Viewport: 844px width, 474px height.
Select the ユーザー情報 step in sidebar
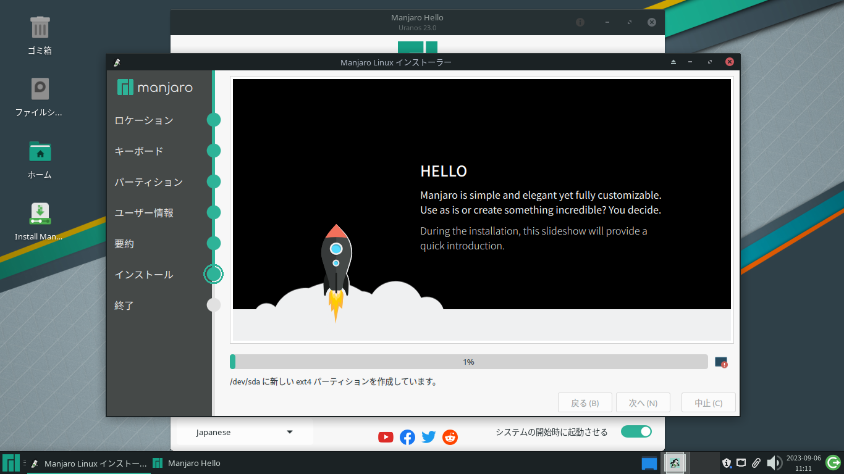coord(144,213)
